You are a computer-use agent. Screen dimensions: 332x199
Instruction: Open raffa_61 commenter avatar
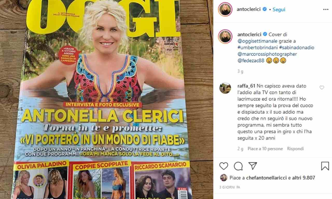tap(225, 88)
